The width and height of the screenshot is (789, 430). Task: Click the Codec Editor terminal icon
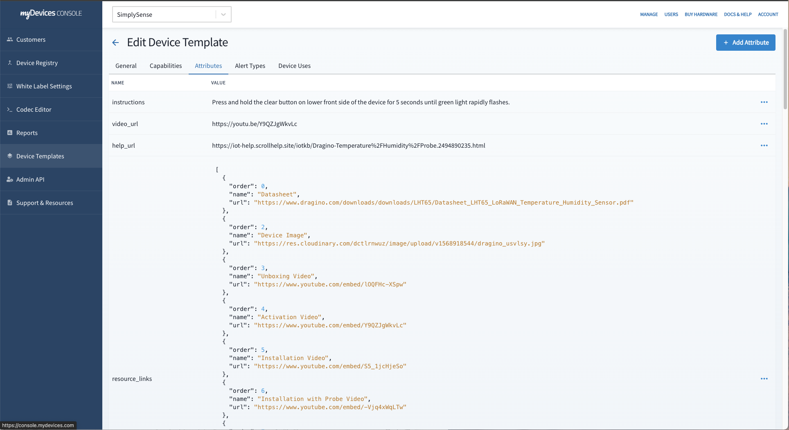point(10,110)
